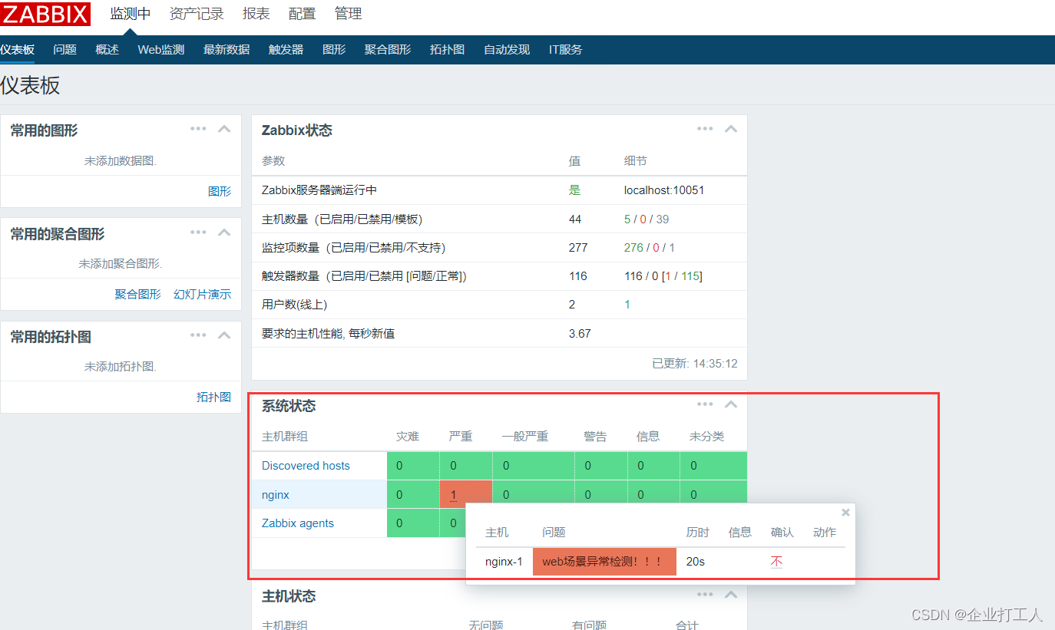Viewport: 1055px width, 630px height.
Task: Collapse the 主机状态 widget
Action: point(731,595)
